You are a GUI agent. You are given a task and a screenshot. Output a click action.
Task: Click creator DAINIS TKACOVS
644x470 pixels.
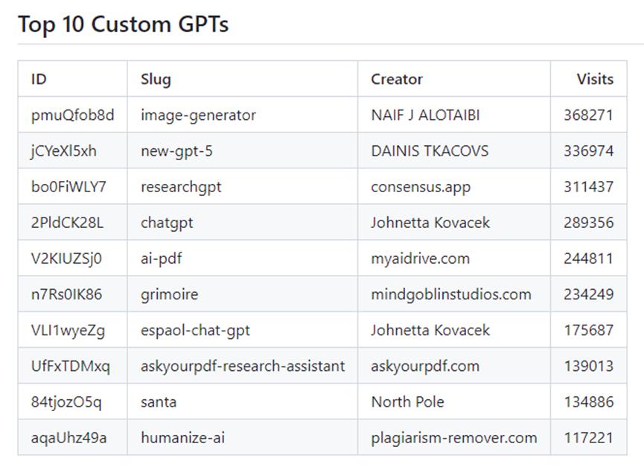[430, 151]
